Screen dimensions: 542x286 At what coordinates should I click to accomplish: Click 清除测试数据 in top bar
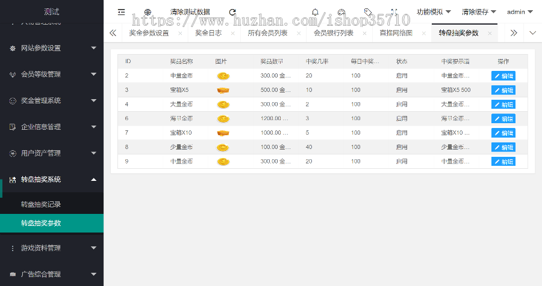click(x=190, y=12)
